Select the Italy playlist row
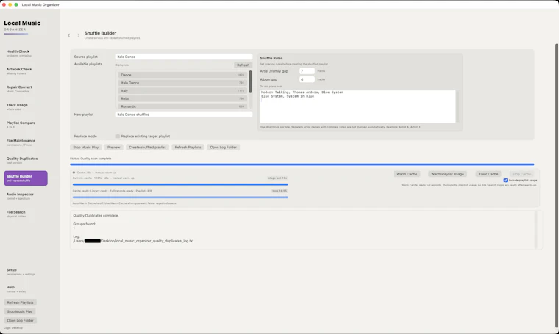Viewport: 559px width, 334px height. click(x=182, y=91)
